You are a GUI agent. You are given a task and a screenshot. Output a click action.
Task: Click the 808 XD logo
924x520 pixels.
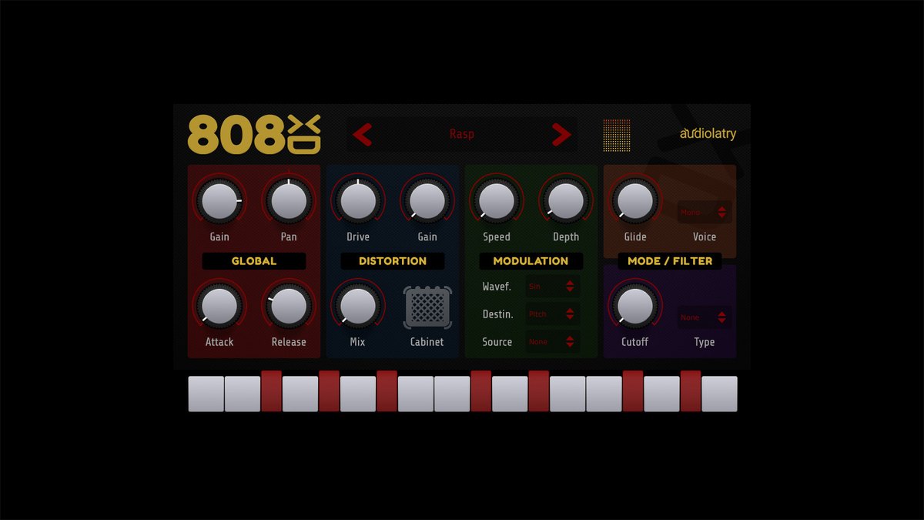[254, 134]
